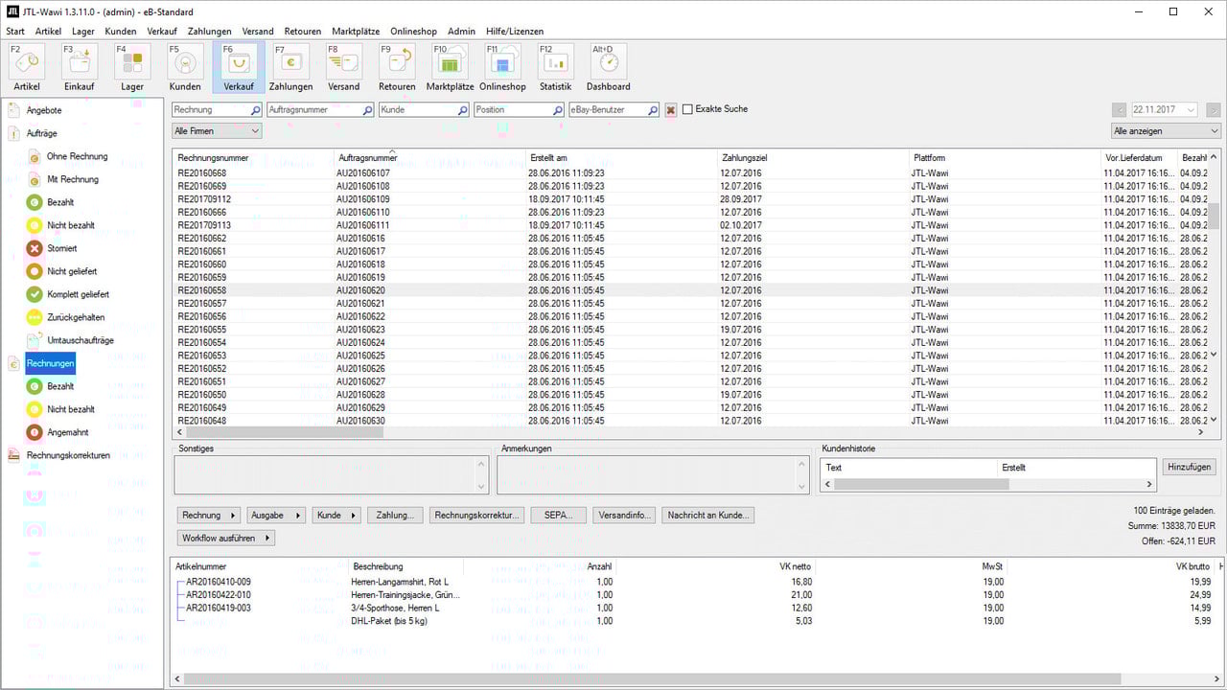Enable the Exakte Suche checkbox
1227x690 pixels.
(687, 109)
